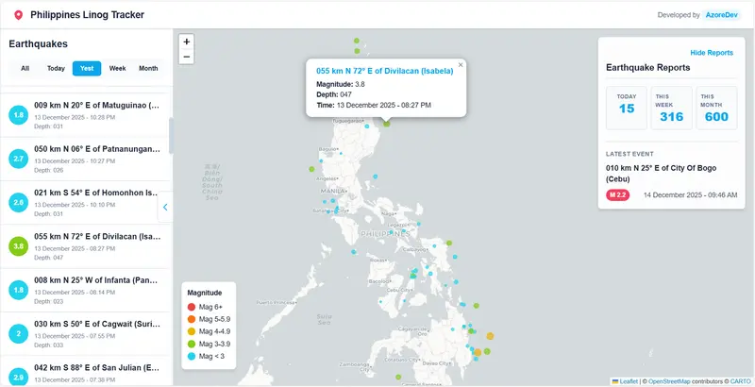
Task: Click the This Month 600 stat card
Action: 716,108
